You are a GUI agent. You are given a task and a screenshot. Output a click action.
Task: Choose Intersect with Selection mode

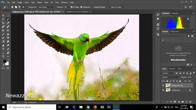tap(23, 7)
